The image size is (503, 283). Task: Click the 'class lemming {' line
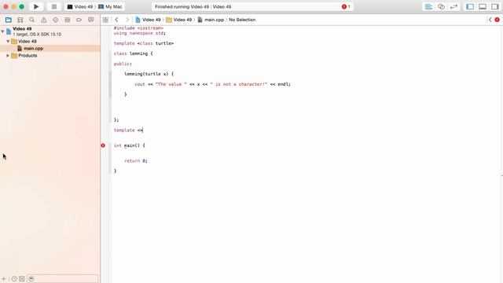point(134,53)
